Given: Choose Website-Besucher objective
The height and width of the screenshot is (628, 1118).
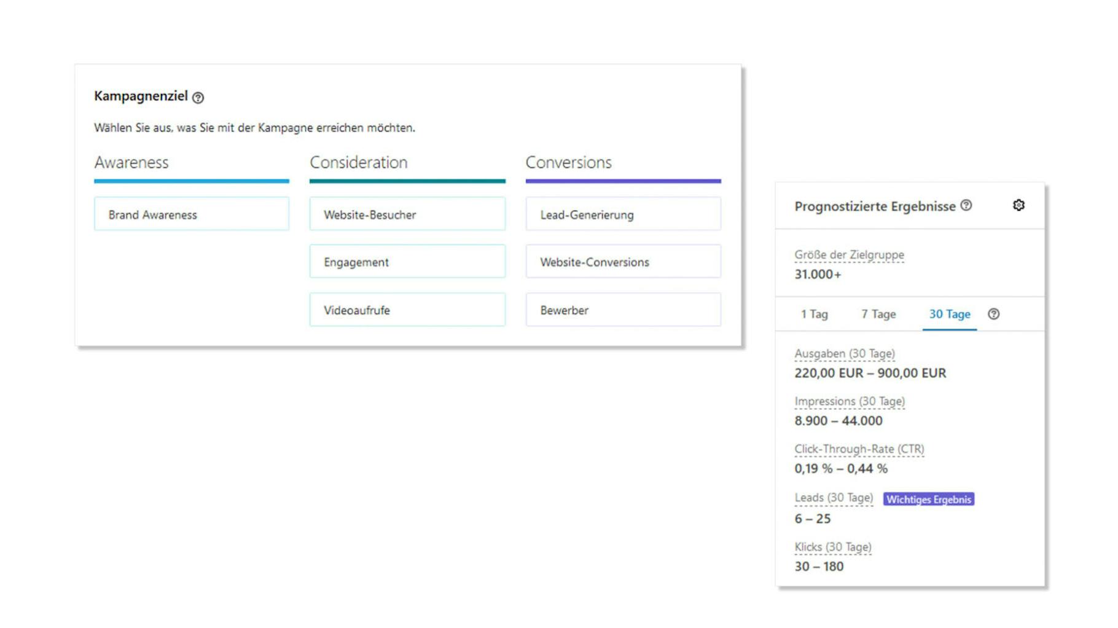Looking at the screenshot, I should point(407,214).
